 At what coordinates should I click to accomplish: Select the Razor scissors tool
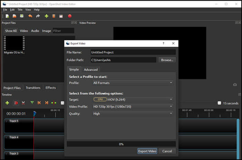(23, 103)
